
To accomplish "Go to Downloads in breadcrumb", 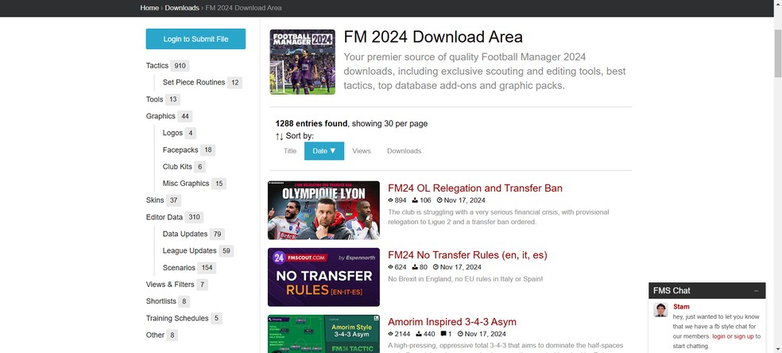I will [182, 8].
